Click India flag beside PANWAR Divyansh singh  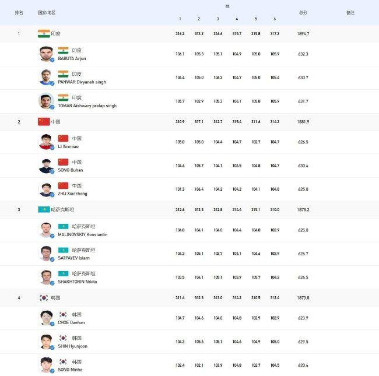63,74
